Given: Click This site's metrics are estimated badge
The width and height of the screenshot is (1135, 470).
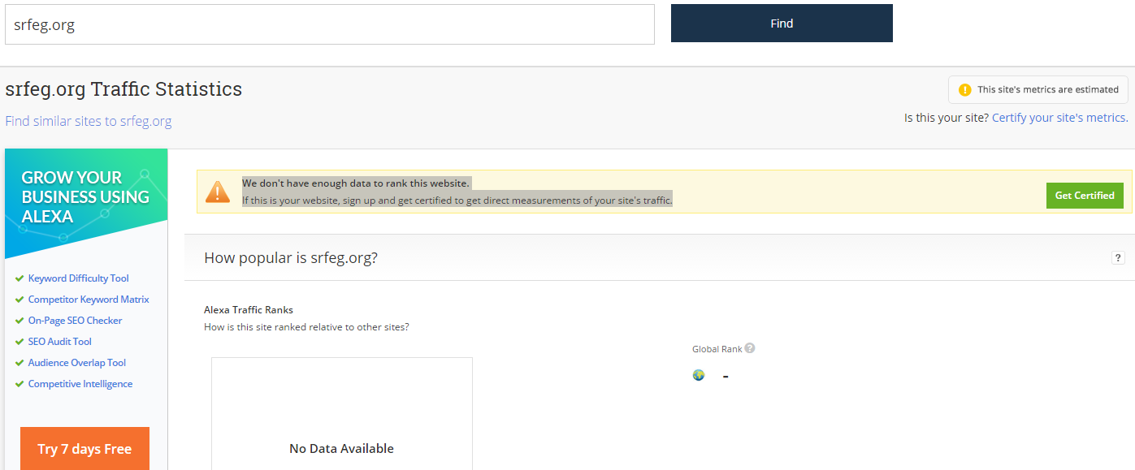Looking at the screenshot, I should 1038,89.
